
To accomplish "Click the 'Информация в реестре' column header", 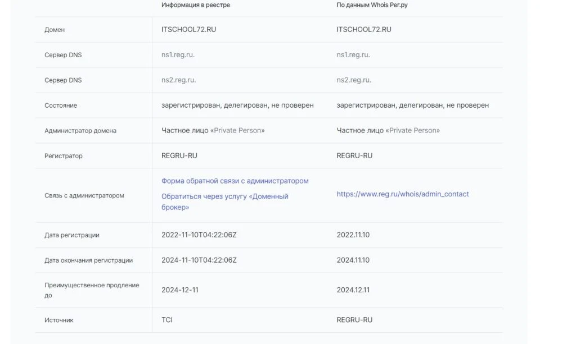I will [x=196, y=5].
